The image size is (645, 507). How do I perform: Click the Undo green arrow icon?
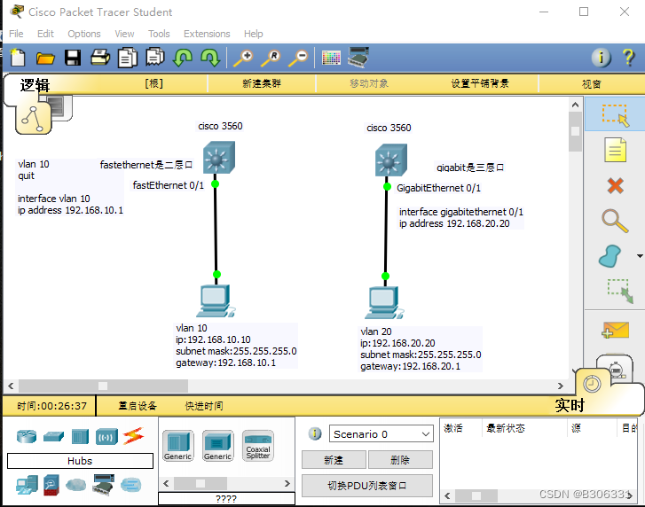coord(183,58)
